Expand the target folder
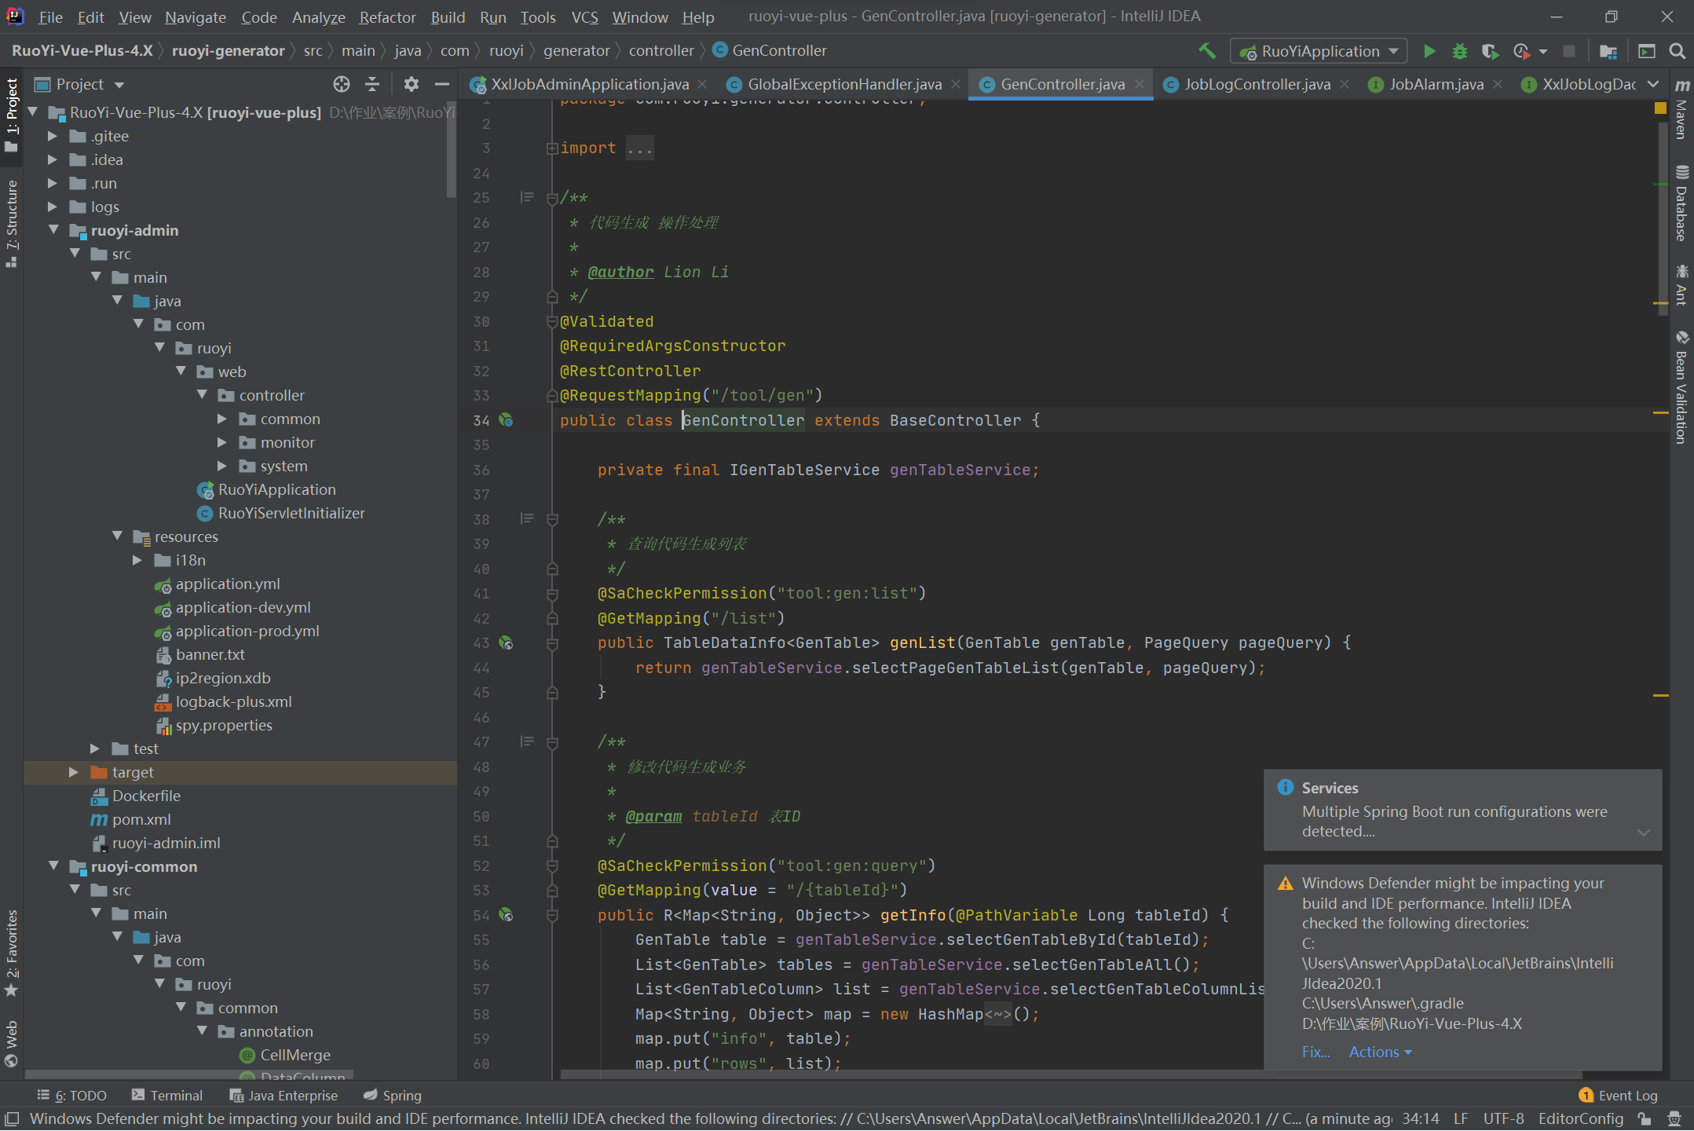This screenshot has height=1131, width=1694. click(75, 772)
